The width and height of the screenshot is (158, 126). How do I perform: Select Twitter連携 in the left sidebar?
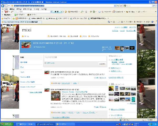pos(25,77)
